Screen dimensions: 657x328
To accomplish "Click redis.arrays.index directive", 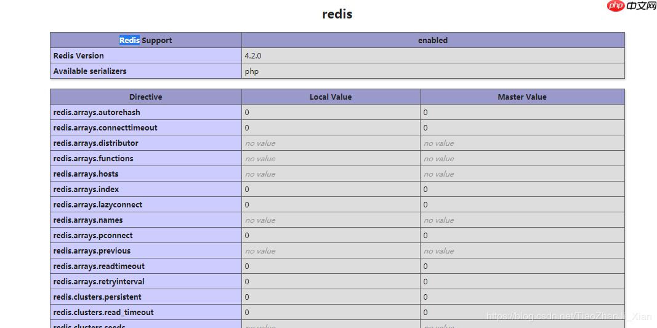I will (86, 190).
